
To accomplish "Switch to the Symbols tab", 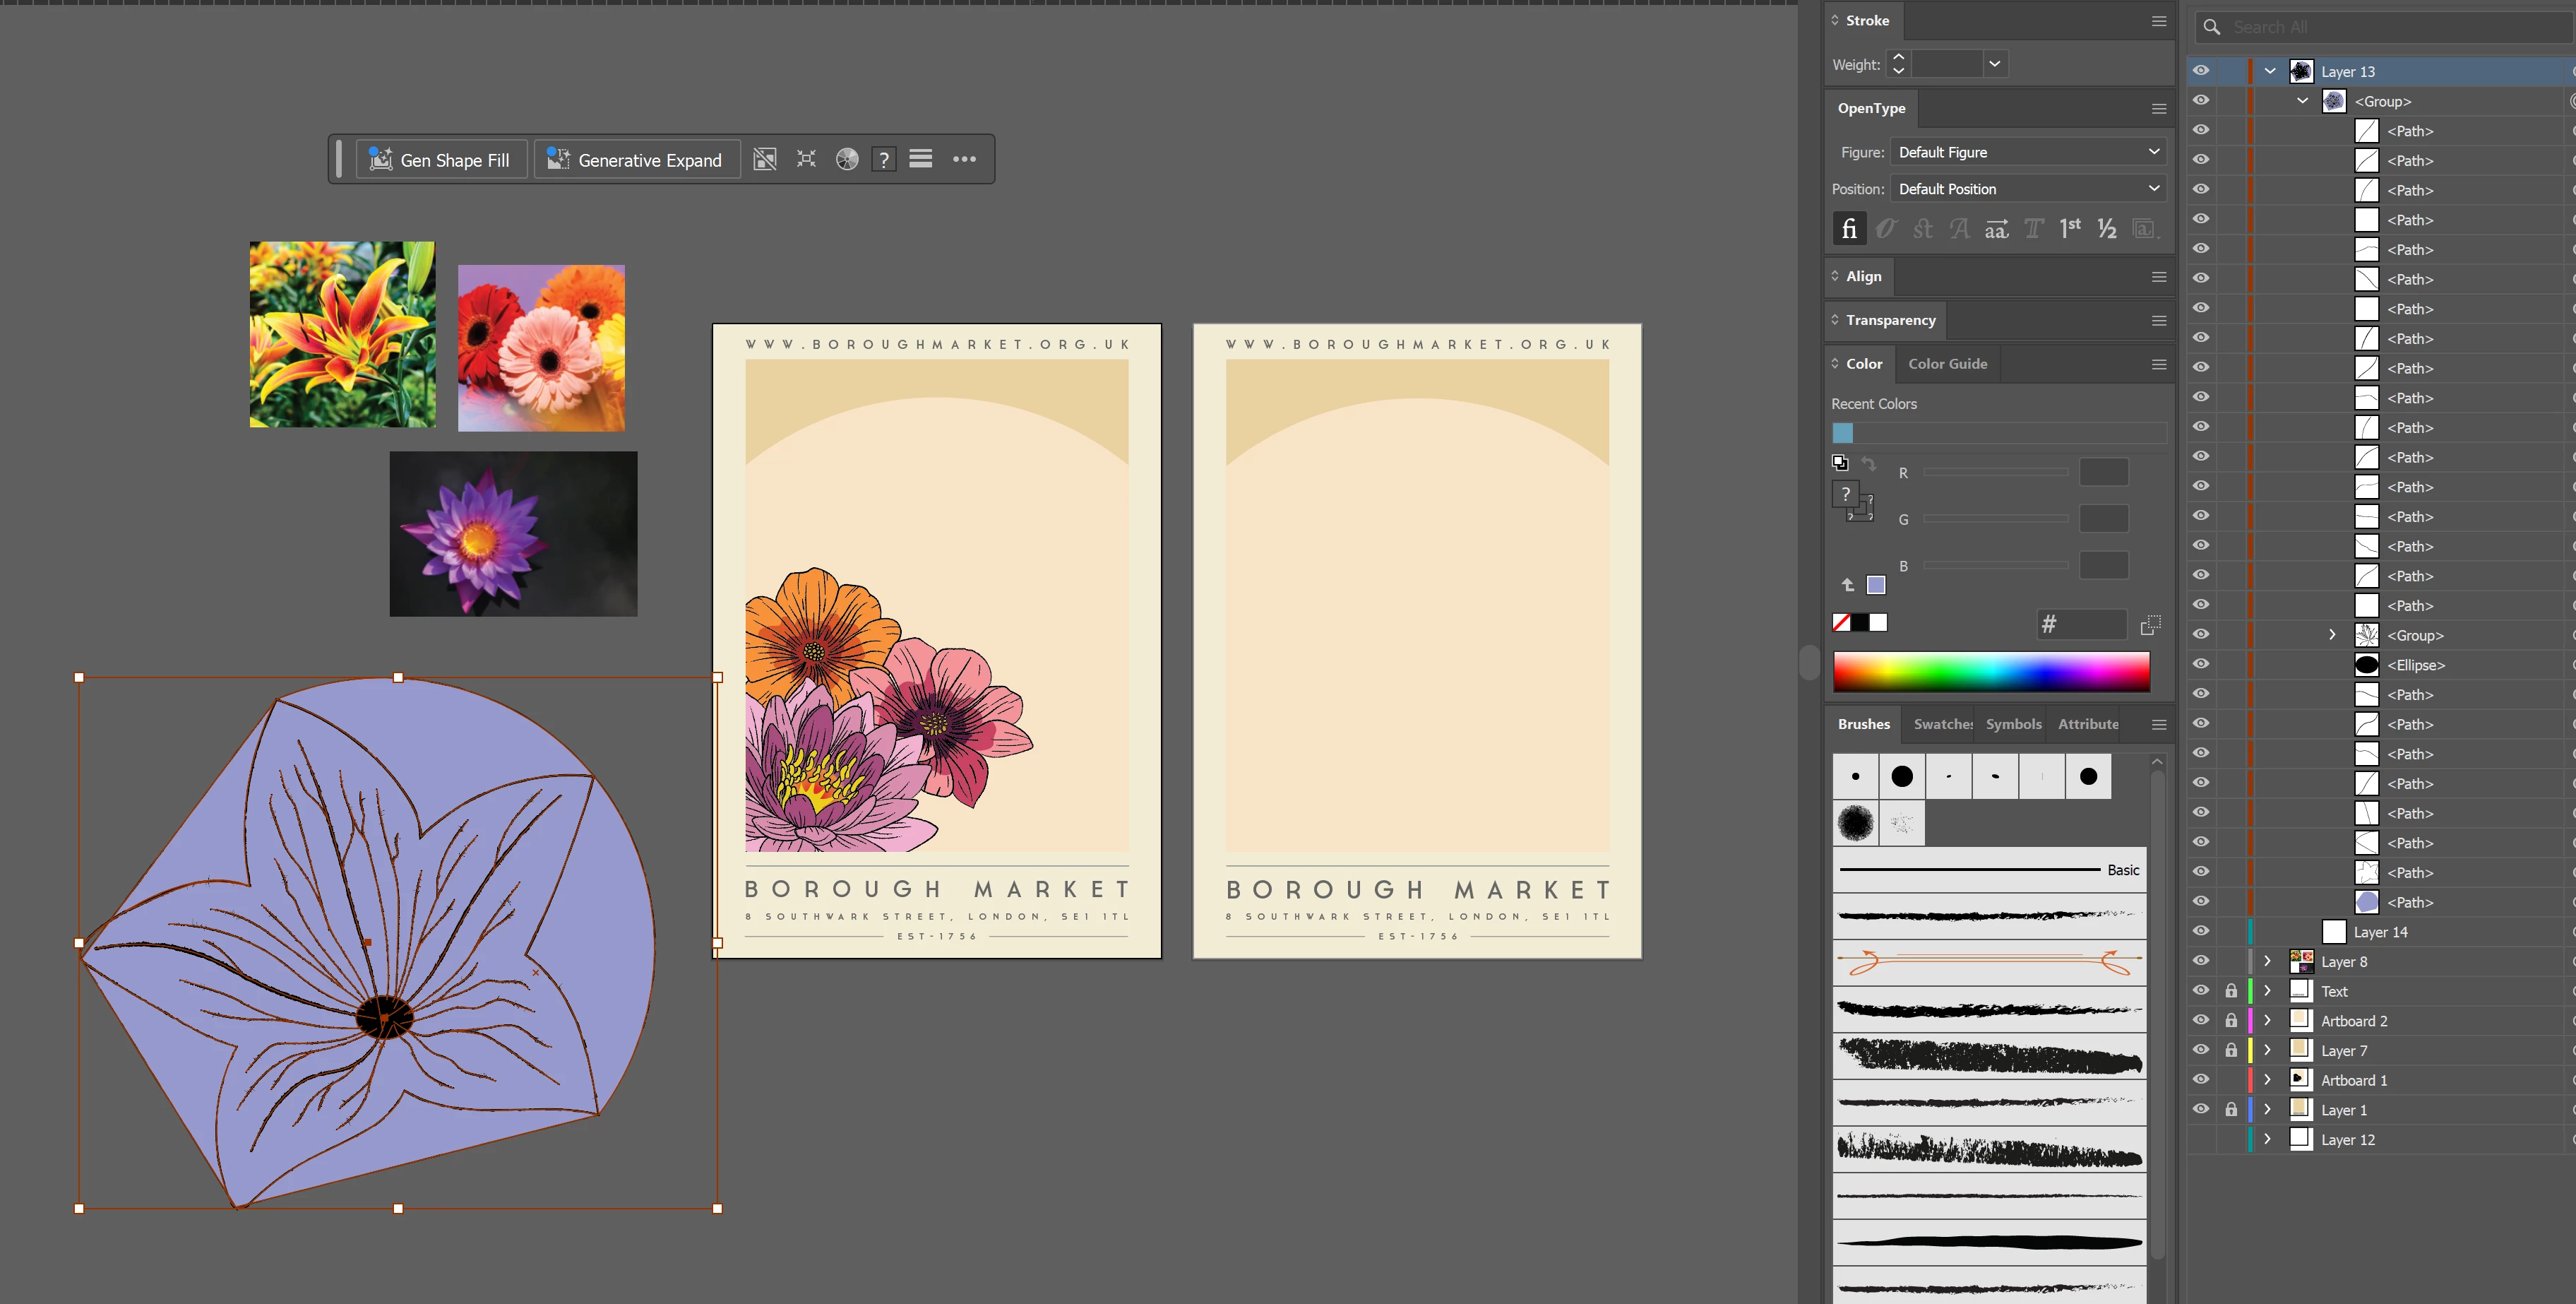I will click(x=2013, y=724).
